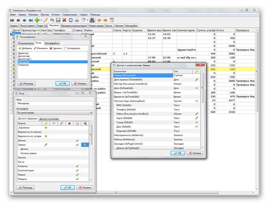Click the floppy disk save toolbar icon
268x204 pixels.
click(58, 20)
